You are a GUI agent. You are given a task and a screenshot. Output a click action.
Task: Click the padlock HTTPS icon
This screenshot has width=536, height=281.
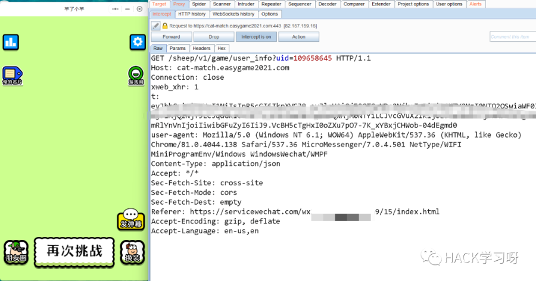165,26
